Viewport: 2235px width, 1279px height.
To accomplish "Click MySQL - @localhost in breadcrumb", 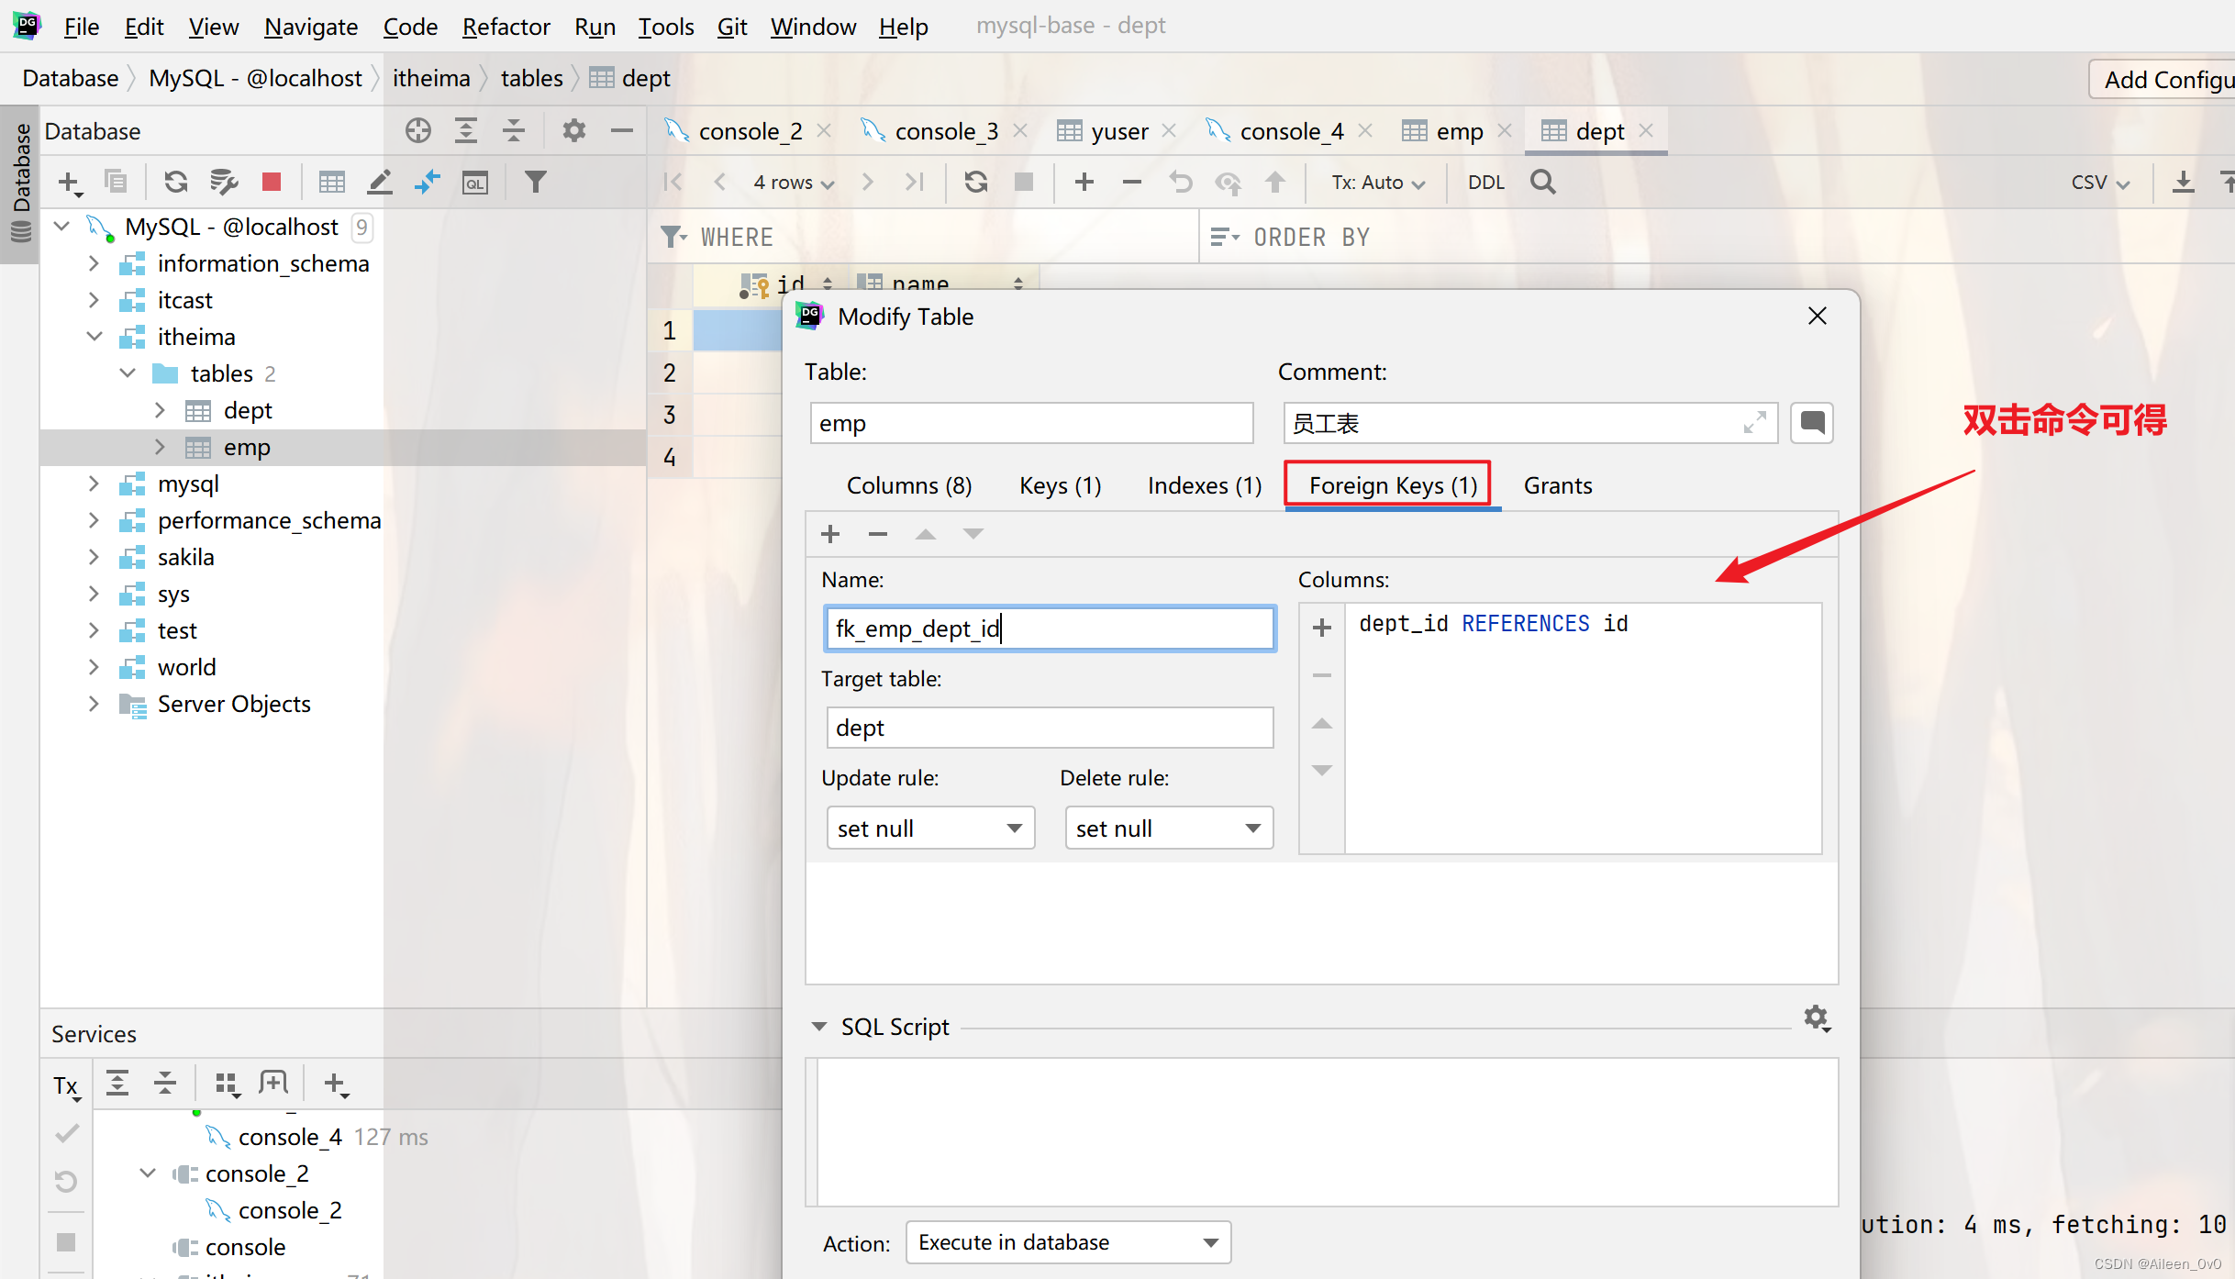I will tap(256, 79).
